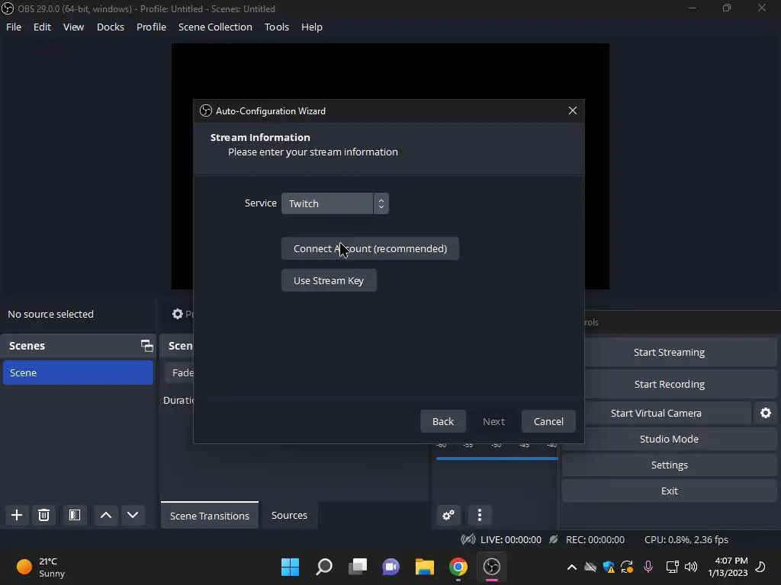Open scene filters icon in Scenes toolbar
The width and height of the screenshot is (781, 585).
[x=75, y=515]
